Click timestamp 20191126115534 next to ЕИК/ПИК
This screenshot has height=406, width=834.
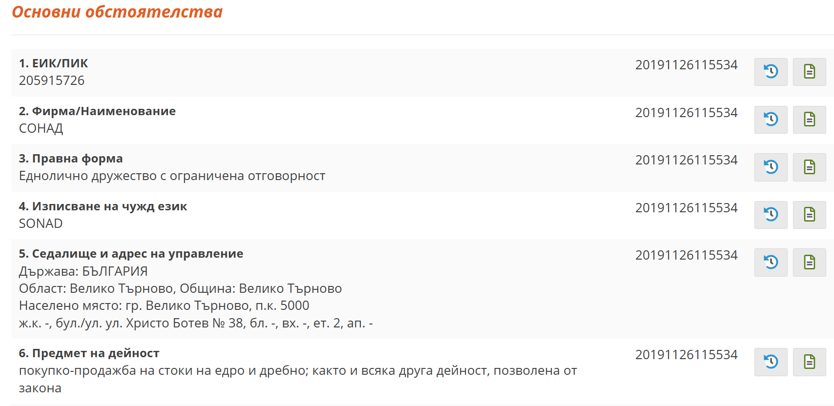pos(687,64)
